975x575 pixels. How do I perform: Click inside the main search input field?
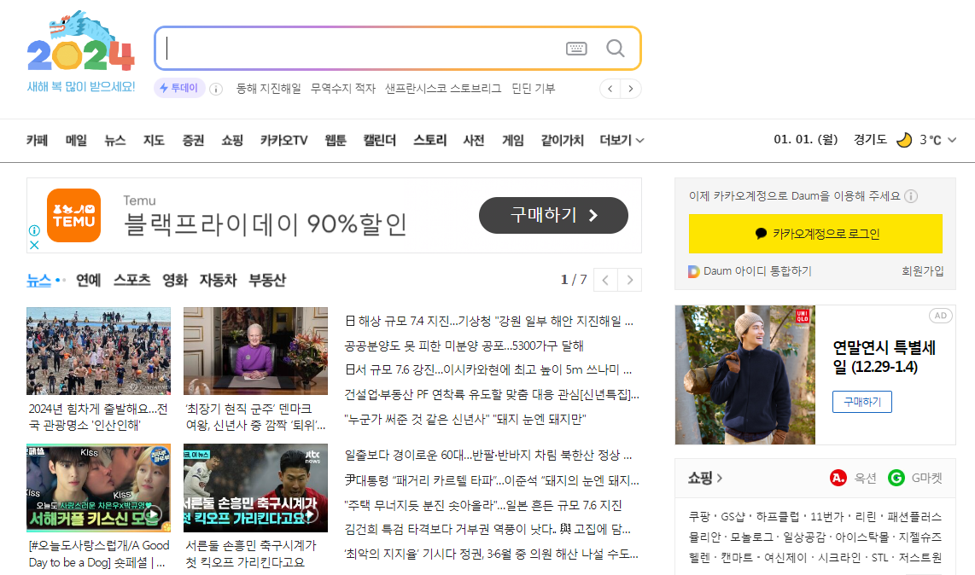[x=359, y=48]
